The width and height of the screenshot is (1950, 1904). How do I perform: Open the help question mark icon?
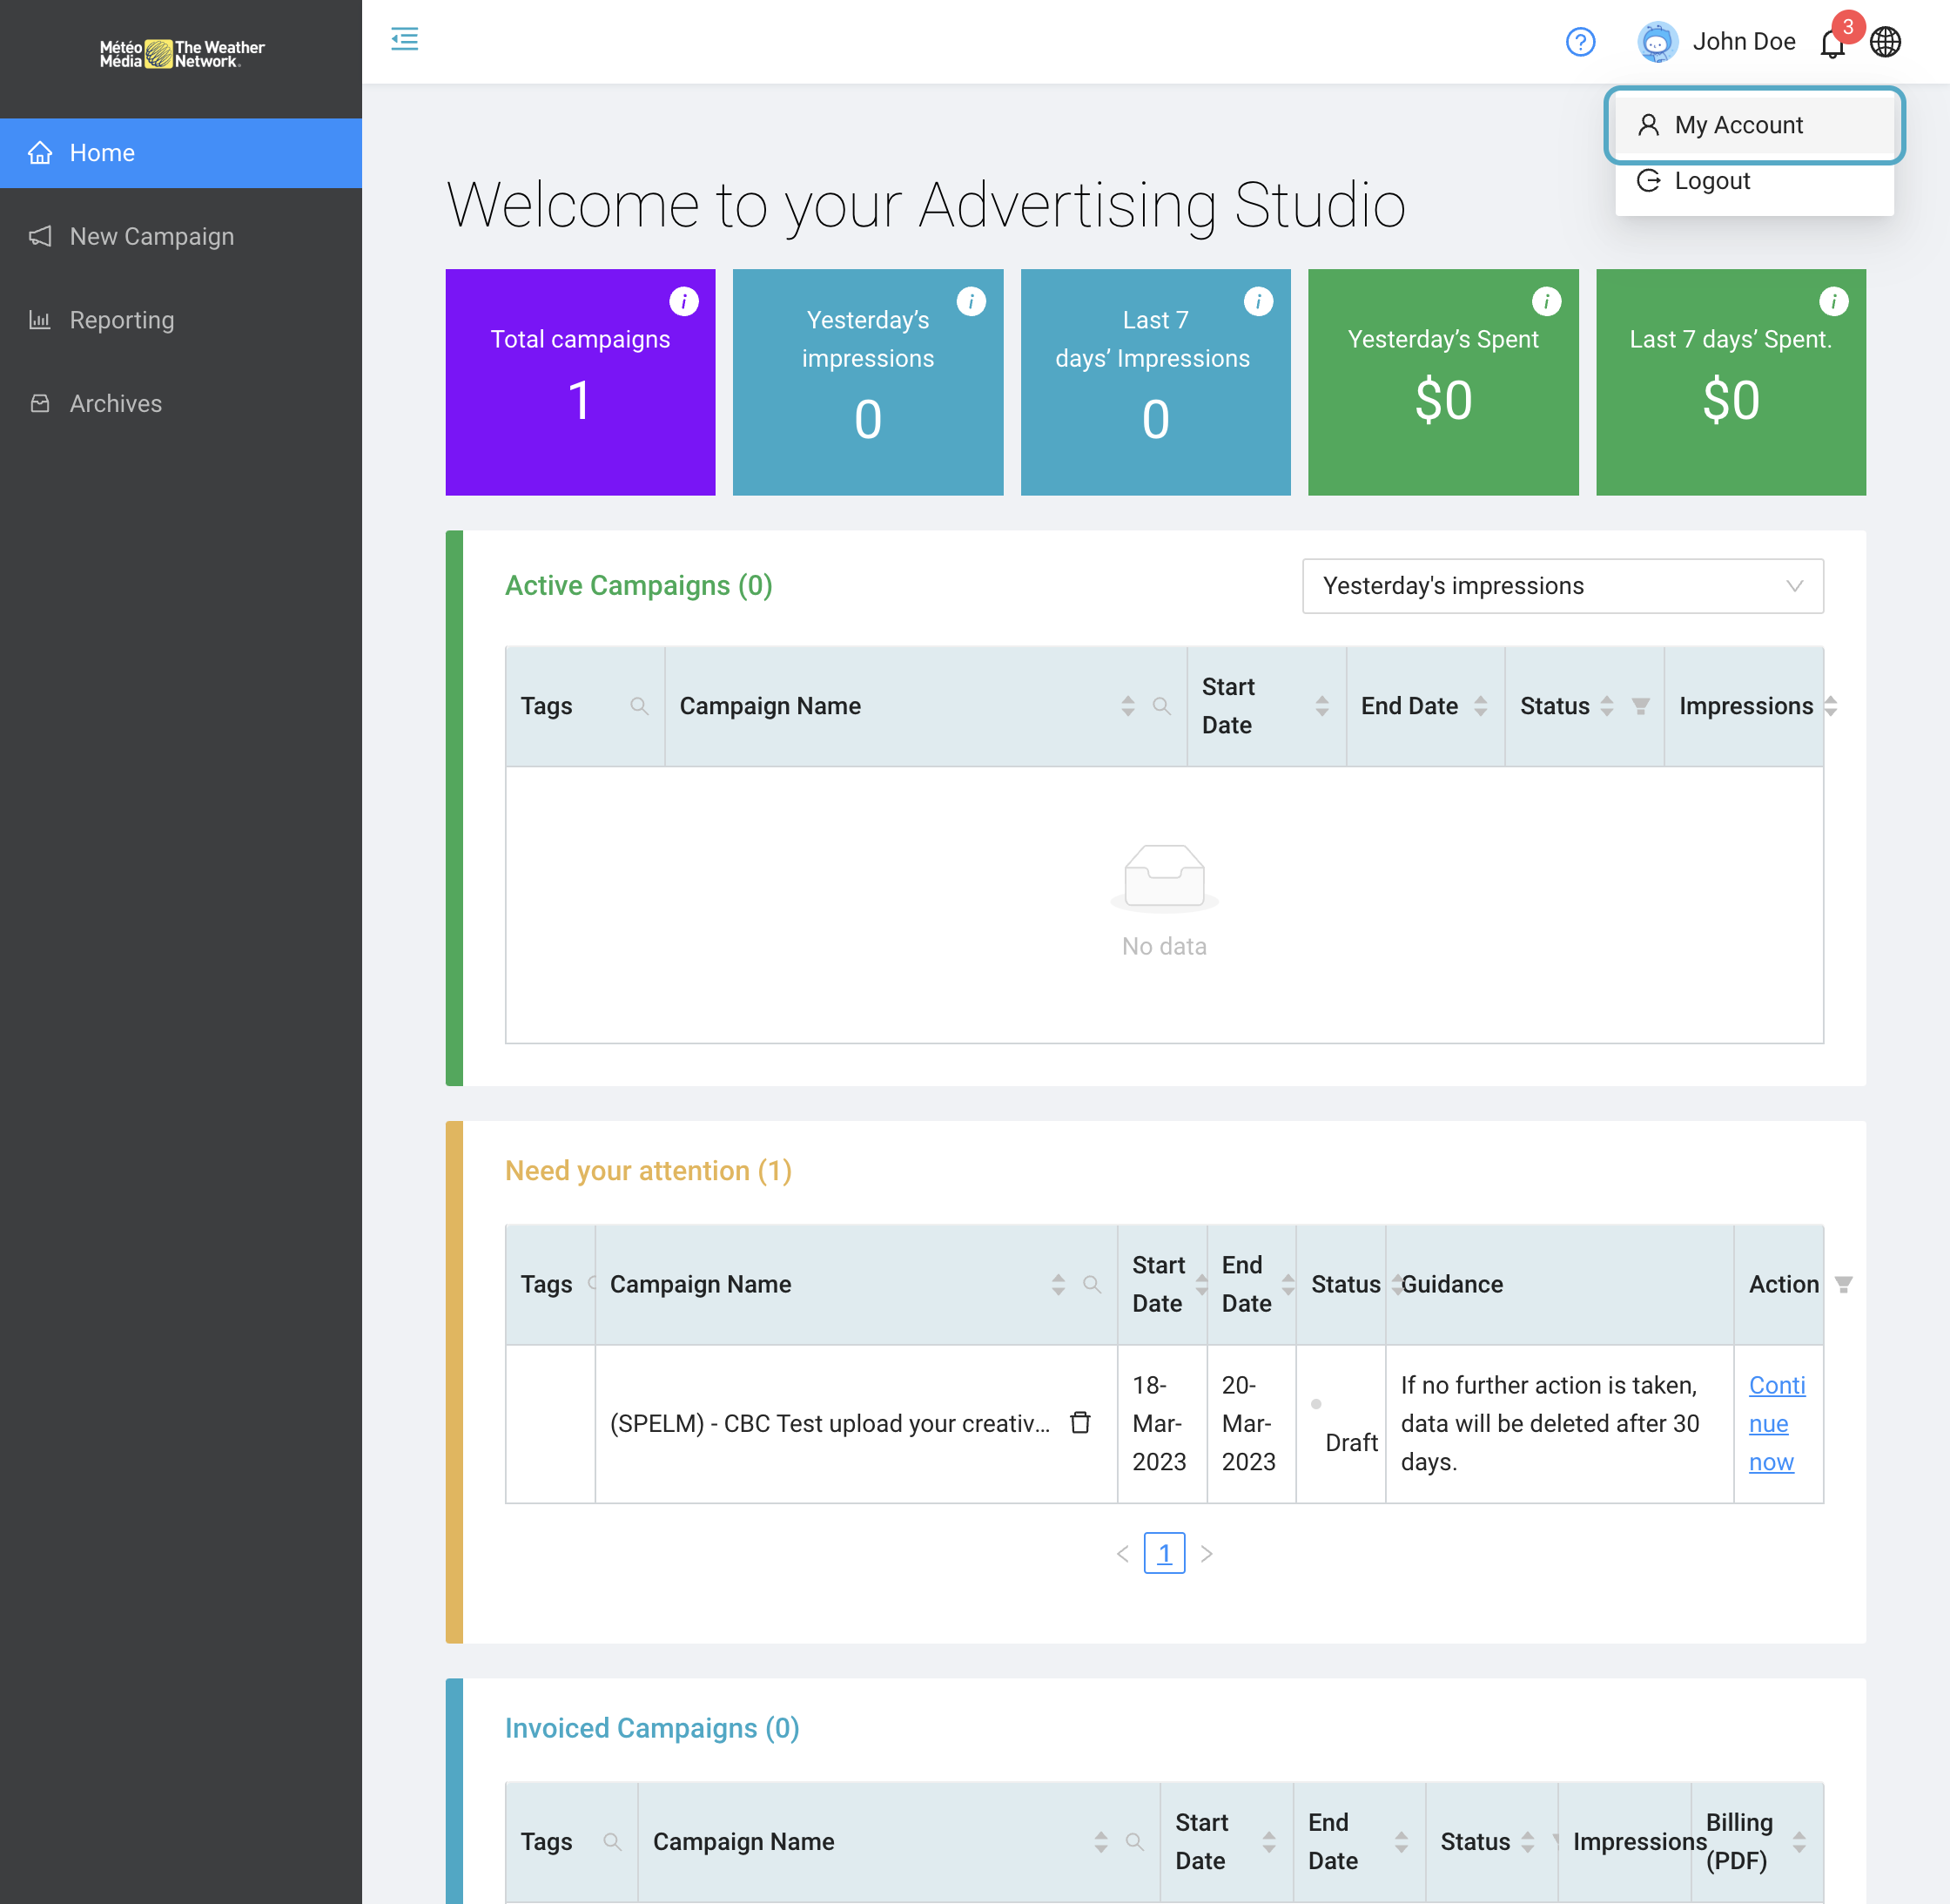(1580, 42)
